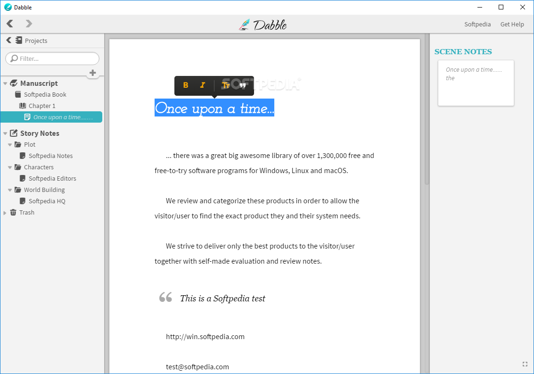This screenshot has height=374, width=534.
Task: Click the large quote mark in the blockquote
Action: click(166, 297)
